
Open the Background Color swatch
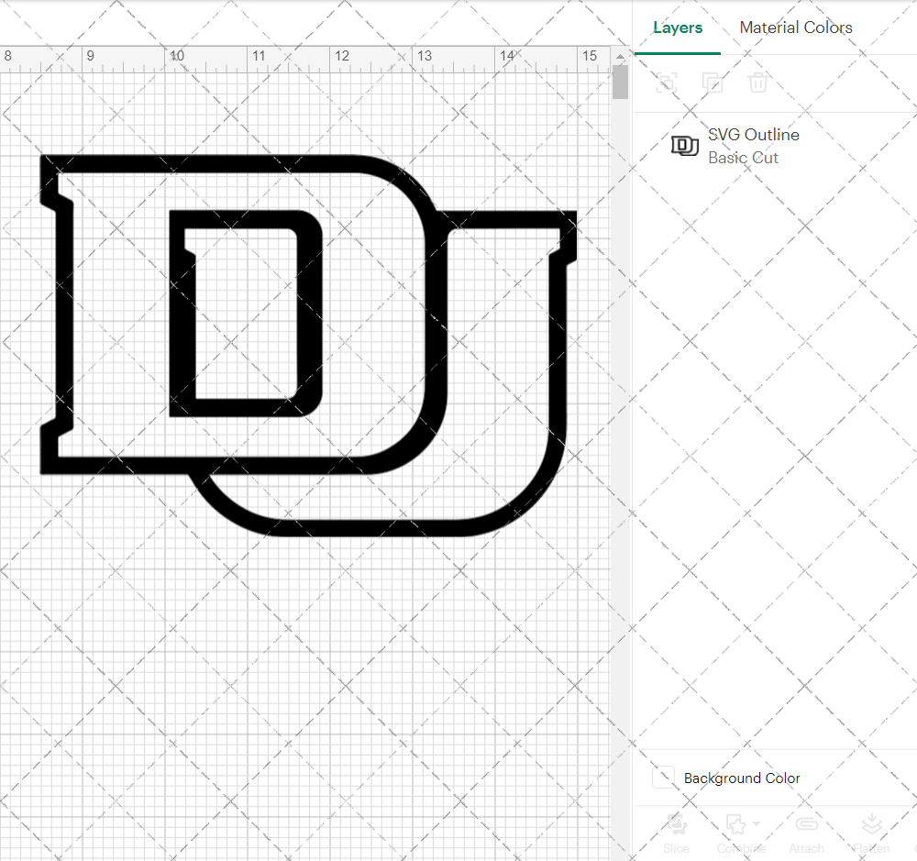click(x=663, y=778)
